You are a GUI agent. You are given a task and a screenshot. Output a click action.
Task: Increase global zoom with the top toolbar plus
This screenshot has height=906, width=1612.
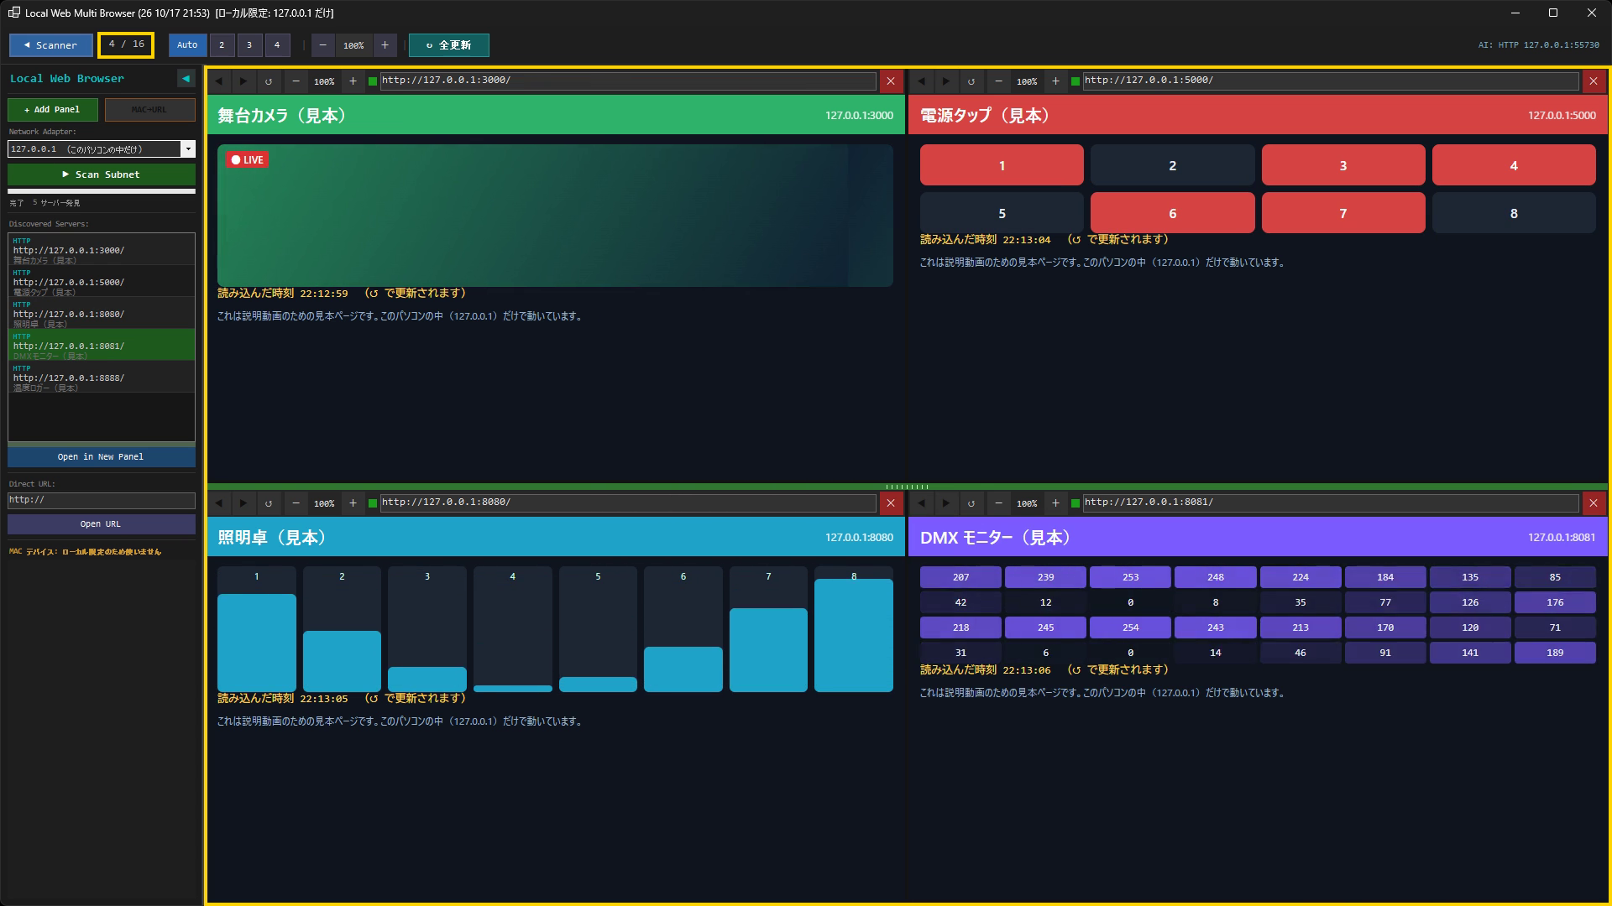(x=385, y=45)
